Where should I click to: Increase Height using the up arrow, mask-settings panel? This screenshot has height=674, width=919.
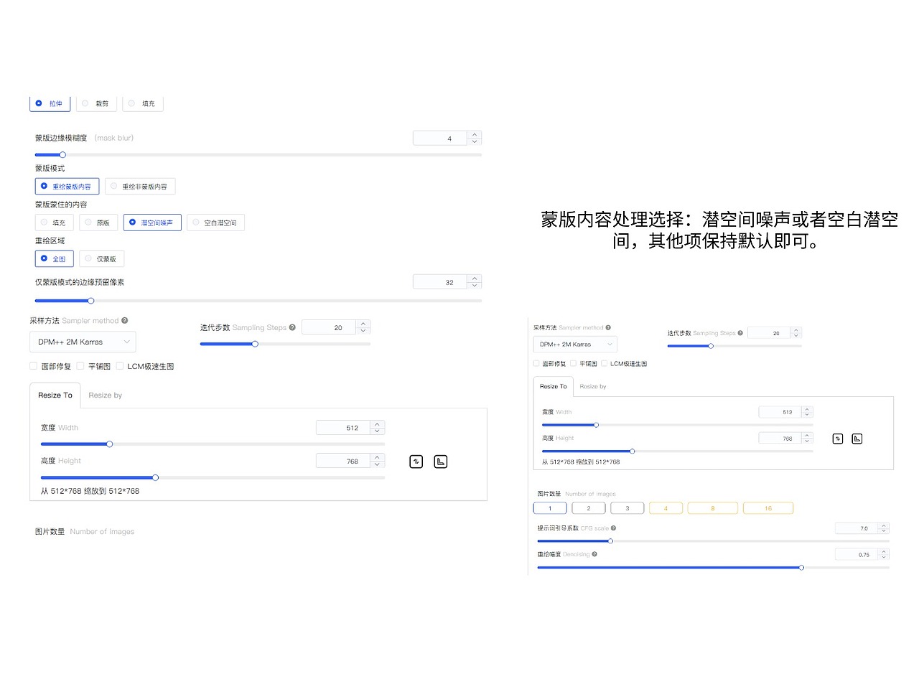(x=378, y=457)
